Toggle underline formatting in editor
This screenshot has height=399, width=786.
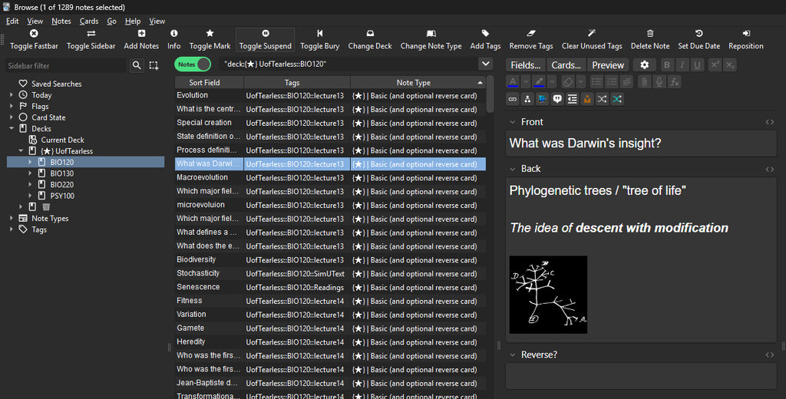pyautogui.click(x=697, y=64)
